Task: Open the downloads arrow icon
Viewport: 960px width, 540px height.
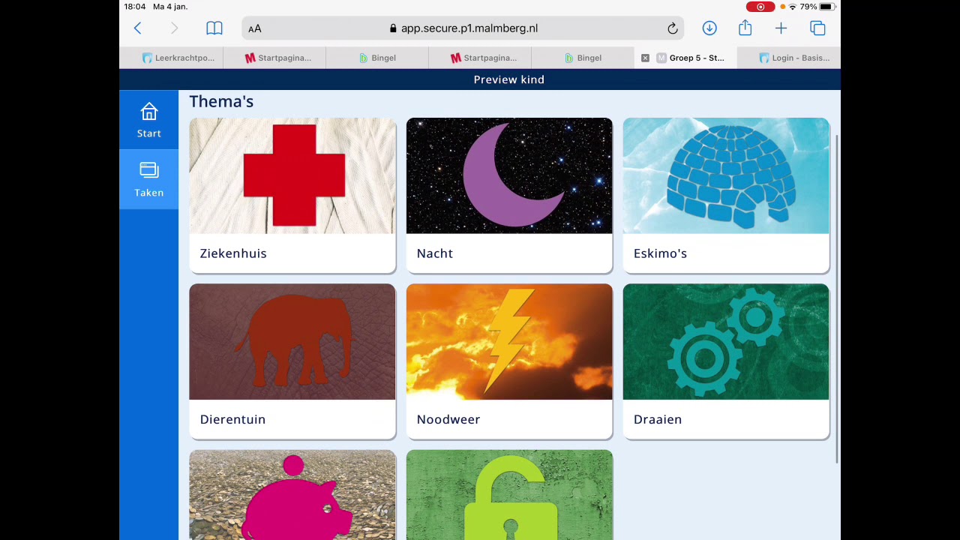Action: coord(709,28)
